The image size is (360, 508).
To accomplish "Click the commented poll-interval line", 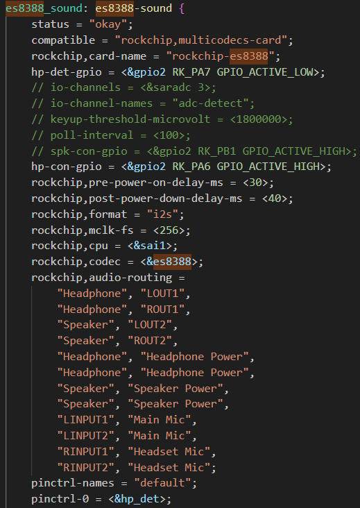I will [x=111, y=135].
